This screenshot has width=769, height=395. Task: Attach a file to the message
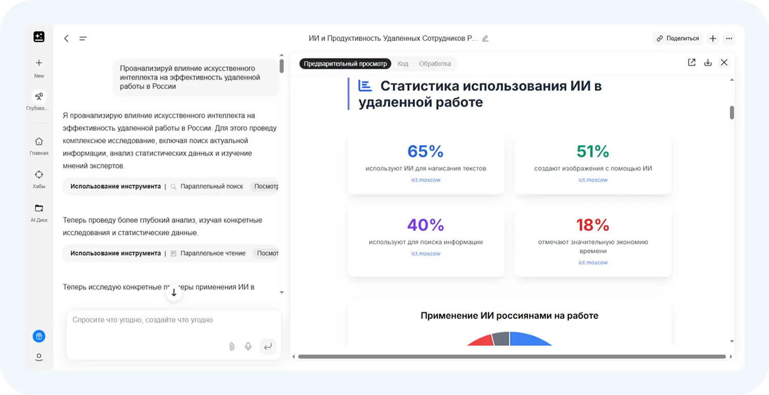(231, 346)
